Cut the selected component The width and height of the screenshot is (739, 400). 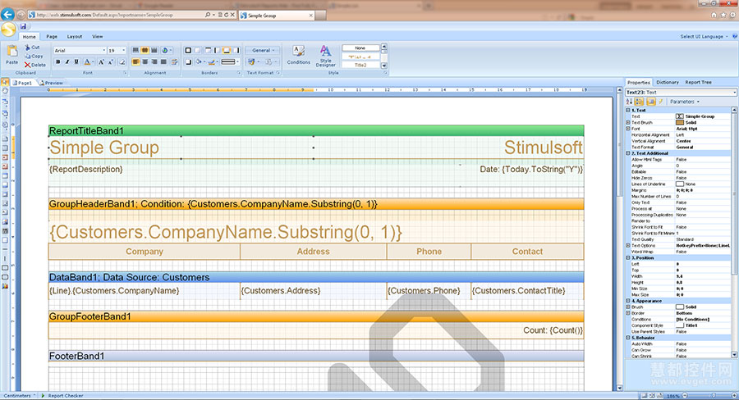click(33, 48)
